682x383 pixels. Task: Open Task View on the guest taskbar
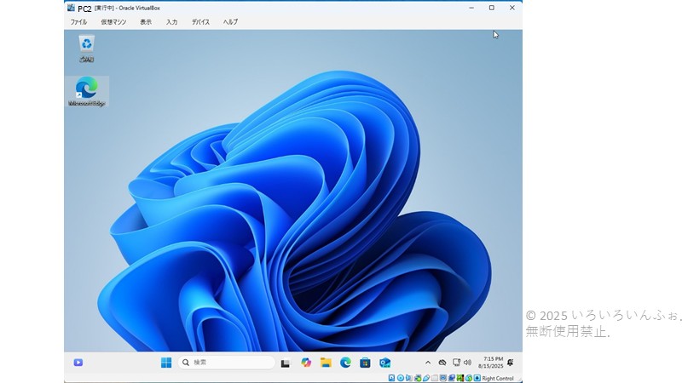(x=286, y=363)
